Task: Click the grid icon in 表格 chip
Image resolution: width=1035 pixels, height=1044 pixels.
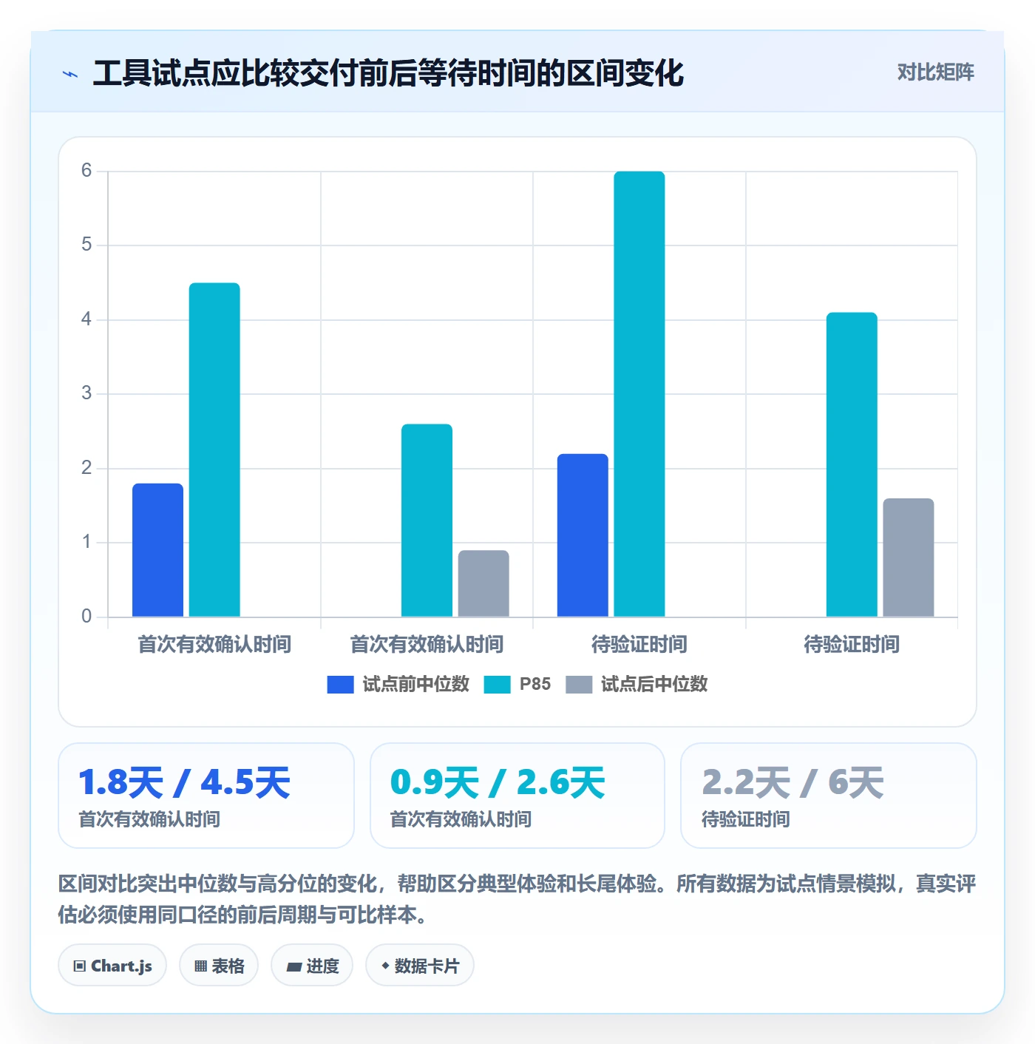Action: [200, 966]
